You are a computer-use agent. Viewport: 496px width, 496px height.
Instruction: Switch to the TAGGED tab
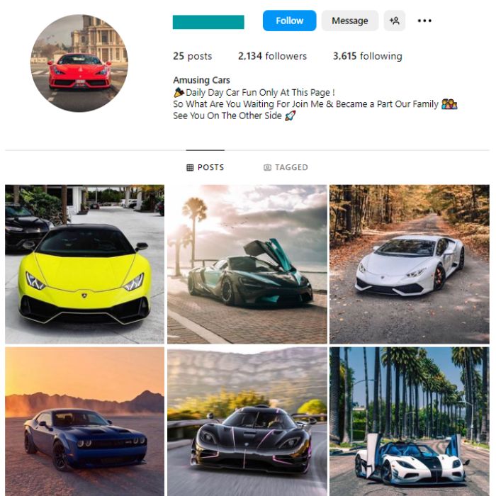(x=286, y=167)
